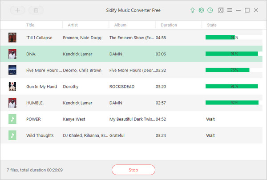Viewport: 267px width, 180px height.
Task: Minimize the Sidify window
Action: (239, 10)
